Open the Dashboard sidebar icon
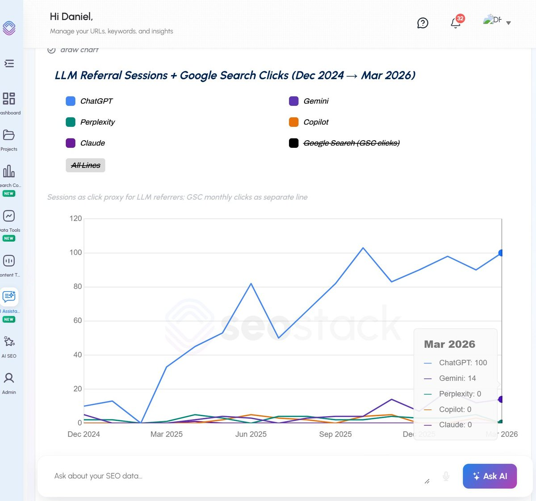 pyautogui.click(x=9, y=99)
